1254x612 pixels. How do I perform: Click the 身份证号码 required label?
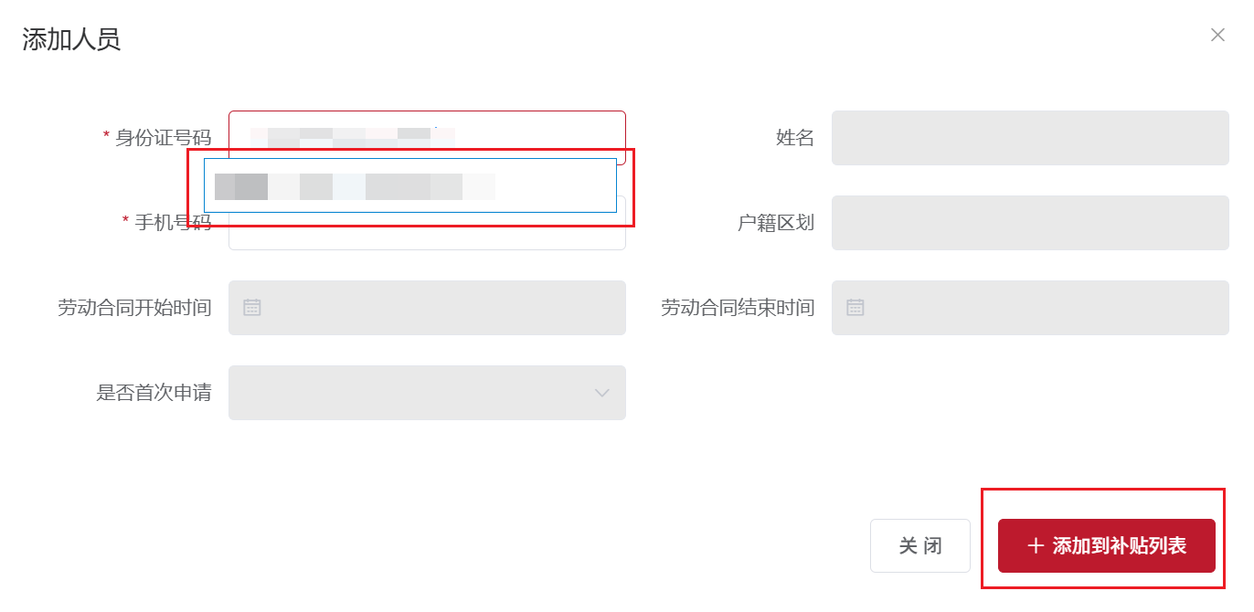coord(157,138)
